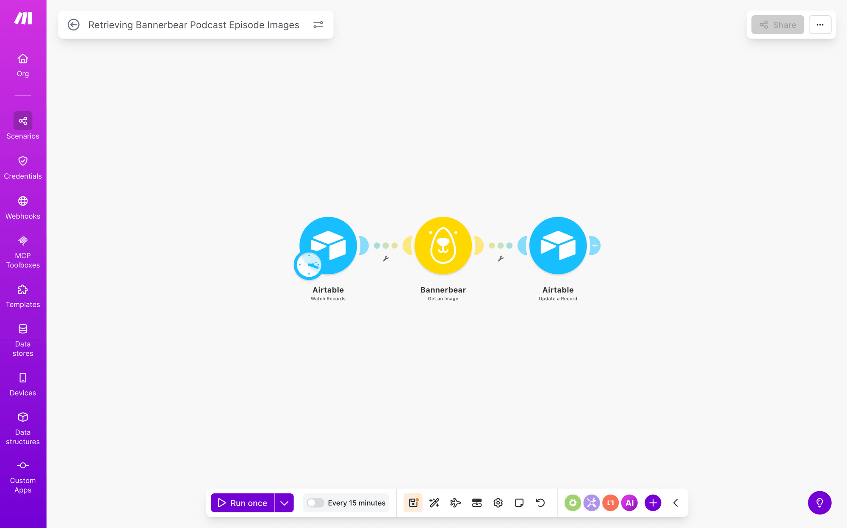
Task: Open scenario settings gear icon
Action: 498,503
